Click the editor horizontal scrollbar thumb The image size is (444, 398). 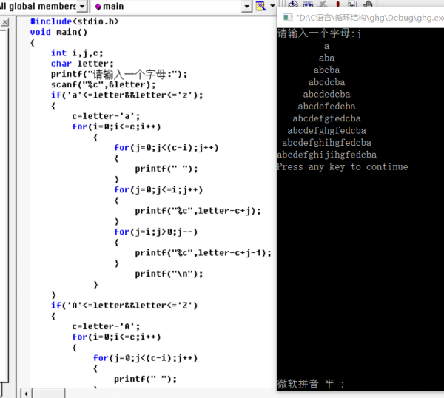[x=48, y=394]
